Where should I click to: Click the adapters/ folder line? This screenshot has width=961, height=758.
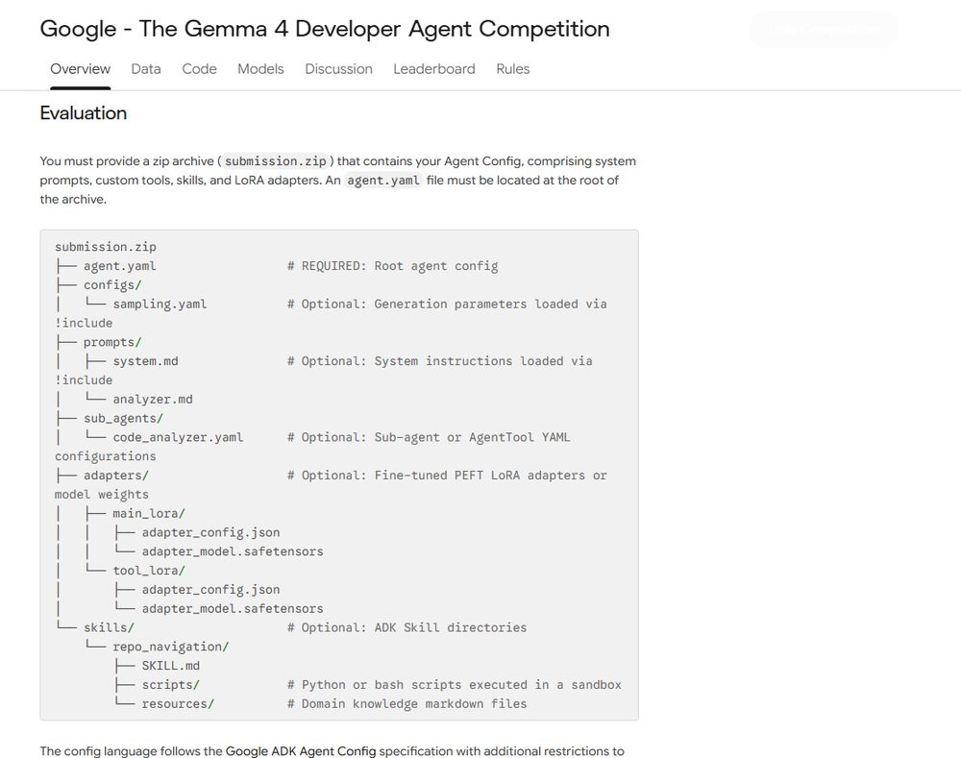(116, 475)
